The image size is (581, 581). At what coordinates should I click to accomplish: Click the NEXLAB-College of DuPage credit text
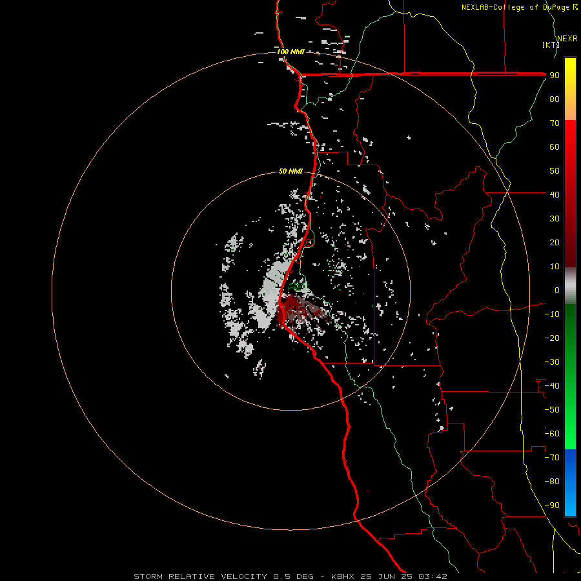(520, 7)
